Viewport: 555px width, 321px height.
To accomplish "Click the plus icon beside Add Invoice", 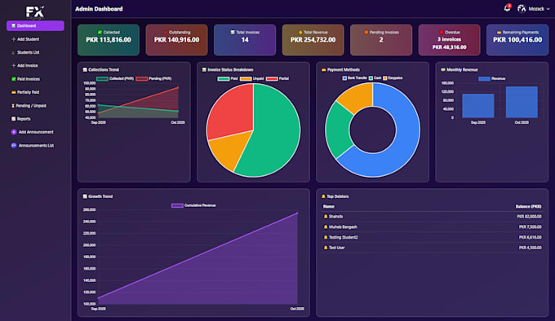I will click(x=13, y=66).
